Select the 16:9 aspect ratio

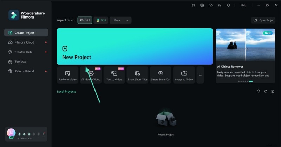85,20
